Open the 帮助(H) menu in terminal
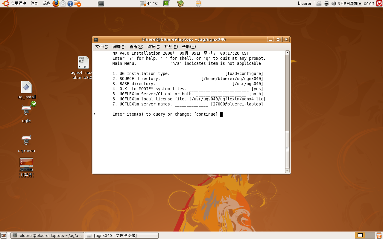 click(189, 47)
